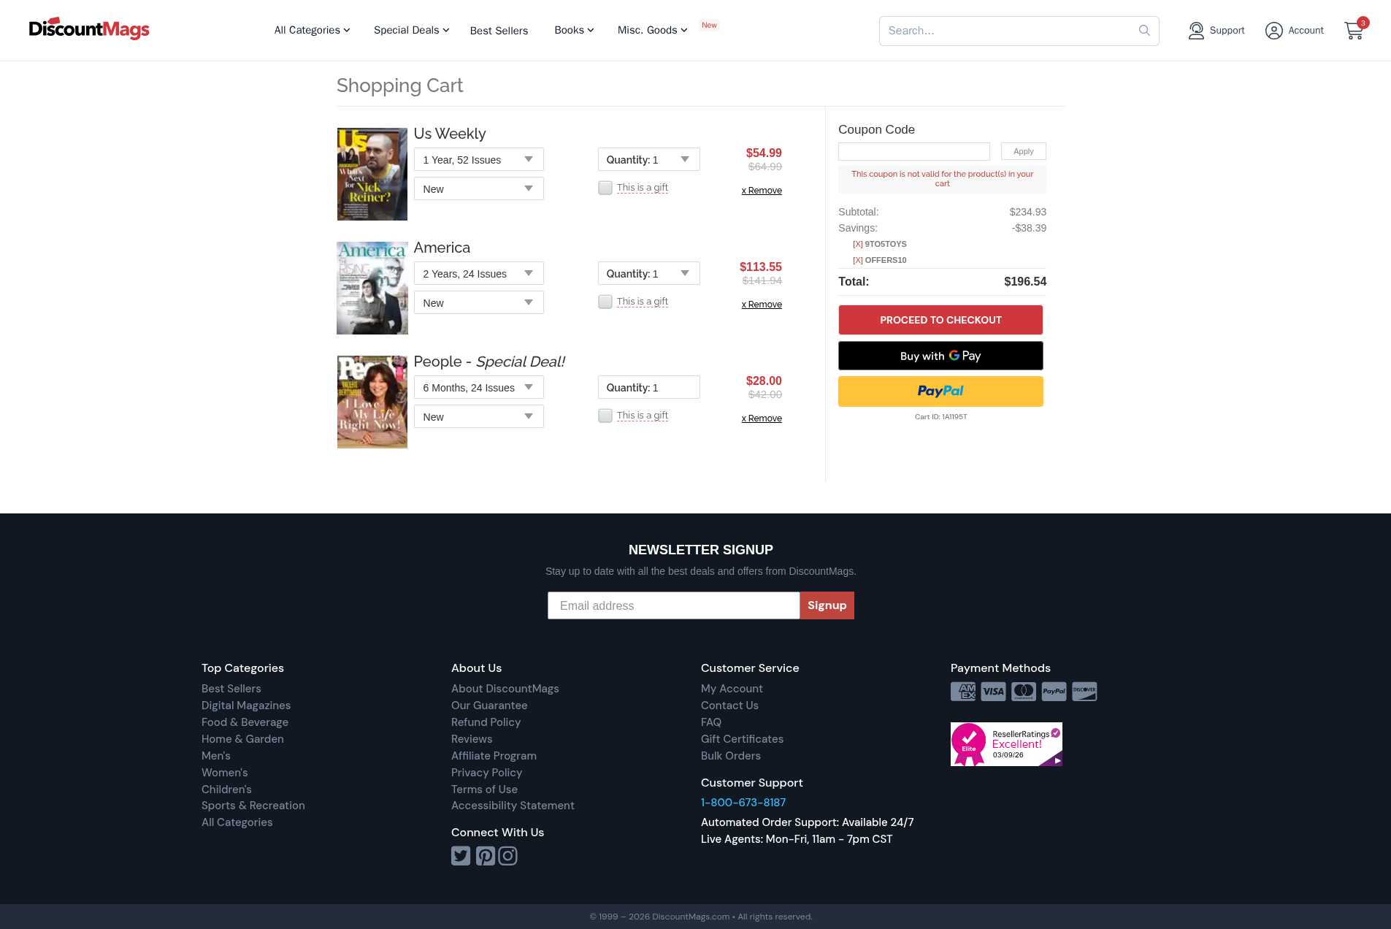Open the Twitter social icon in footer
This screenshot has height=929, width=1391.
click(461, 855)
